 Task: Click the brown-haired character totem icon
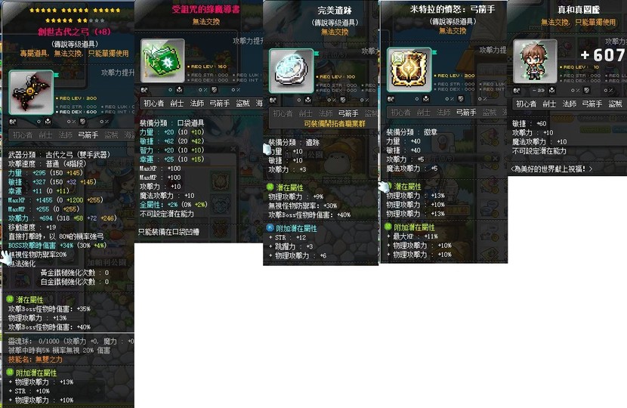(x=535, y=61)
